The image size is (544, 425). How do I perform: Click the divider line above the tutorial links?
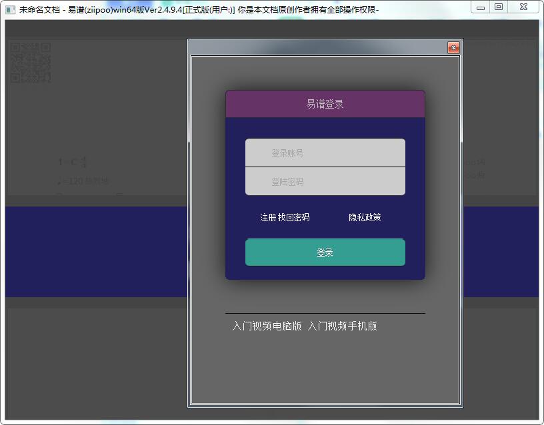tap(325, 310)
